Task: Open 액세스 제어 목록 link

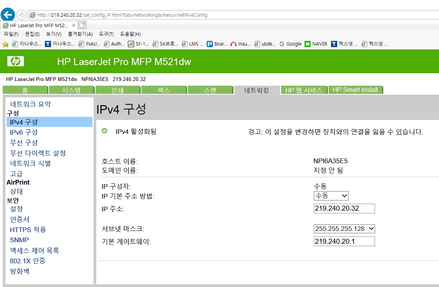Action: (35, 250)
